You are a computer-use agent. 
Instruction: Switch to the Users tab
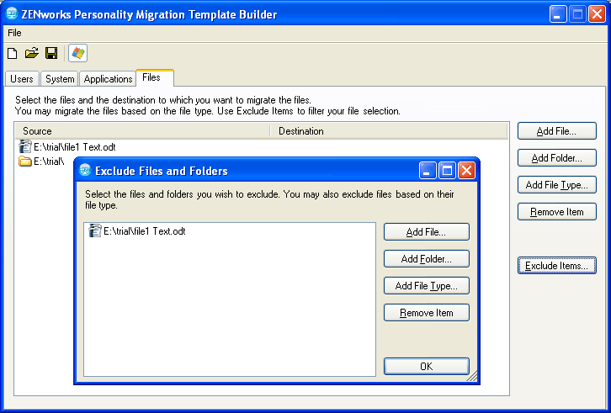click(x=22, y=79)
